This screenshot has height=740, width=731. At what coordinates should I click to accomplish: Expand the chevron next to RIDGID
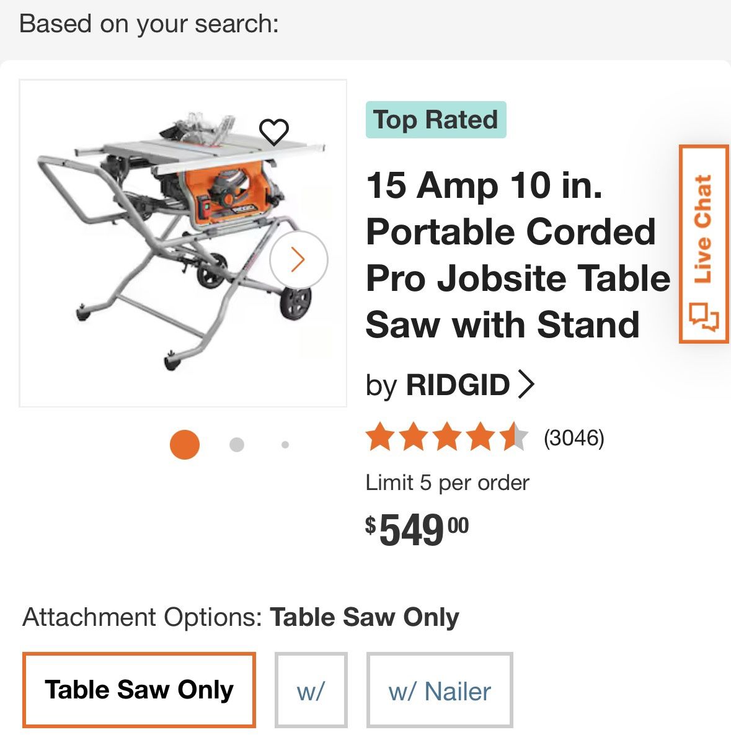click(x=525, y=385)
